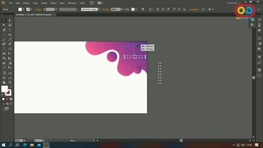263x148 pixels.
Task: Open the Layers panel icon
Action: (259, 70)
